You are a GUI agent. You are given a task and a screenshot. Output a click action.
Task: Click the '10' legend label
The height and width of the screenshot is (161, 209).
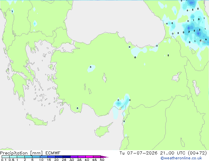[41, 160]
